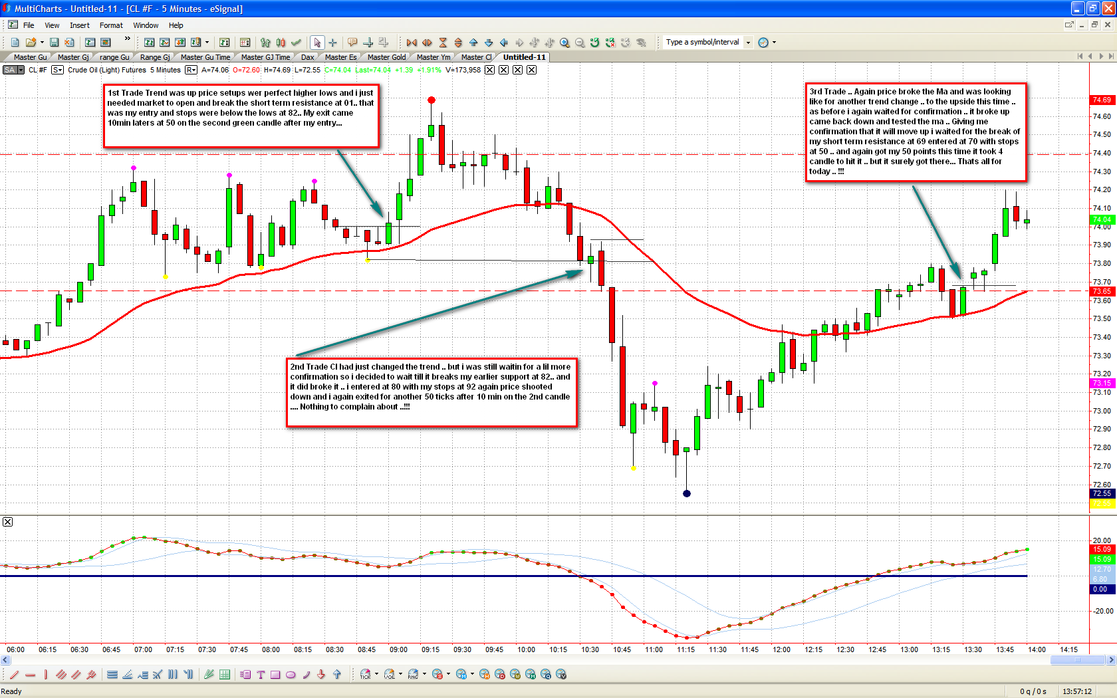Click the Zoom Out magnifier icon

(x=580, y=43)
